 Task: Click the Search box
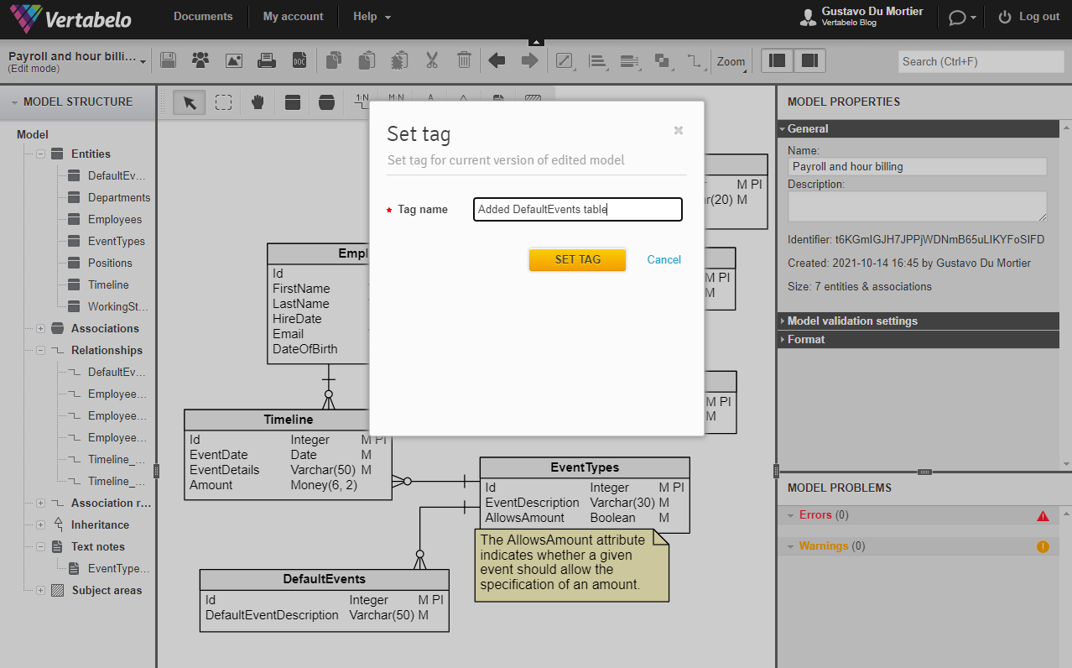coord(981,61)
